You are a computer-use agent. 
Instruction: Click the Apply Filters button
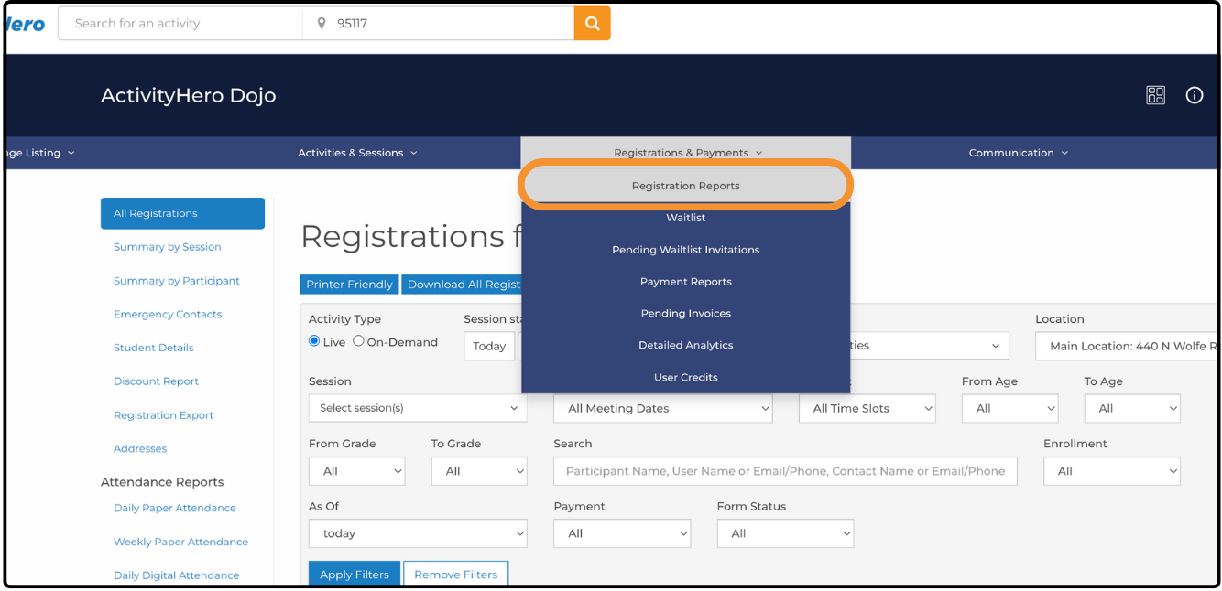click(x=355, y=575)
